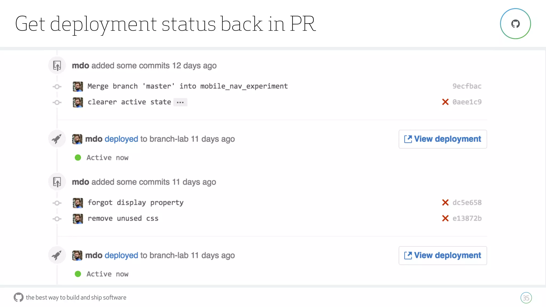Click the first 'View deployment' button
546x307 pixels.
(x=443, y=139)
